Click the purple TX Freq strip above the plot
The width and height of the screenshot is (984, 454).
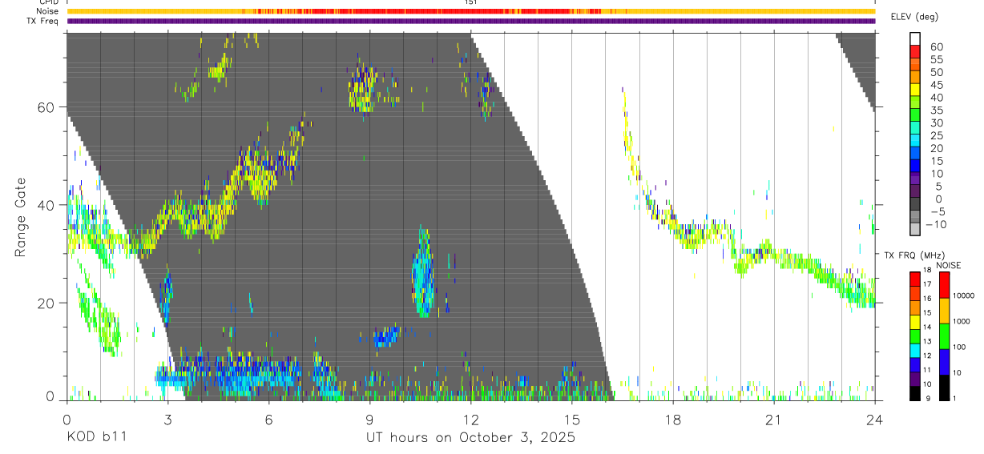(470, 21)
